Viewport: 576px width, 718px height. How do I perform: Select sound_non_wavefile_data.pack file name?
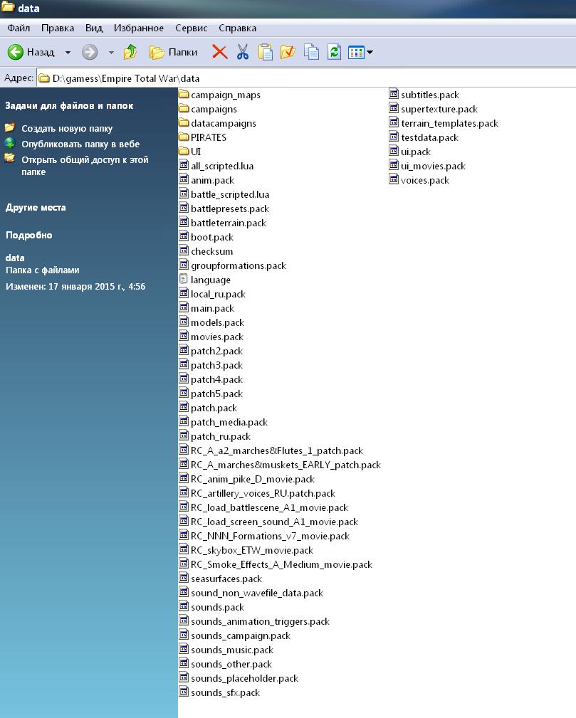point(257,593)
